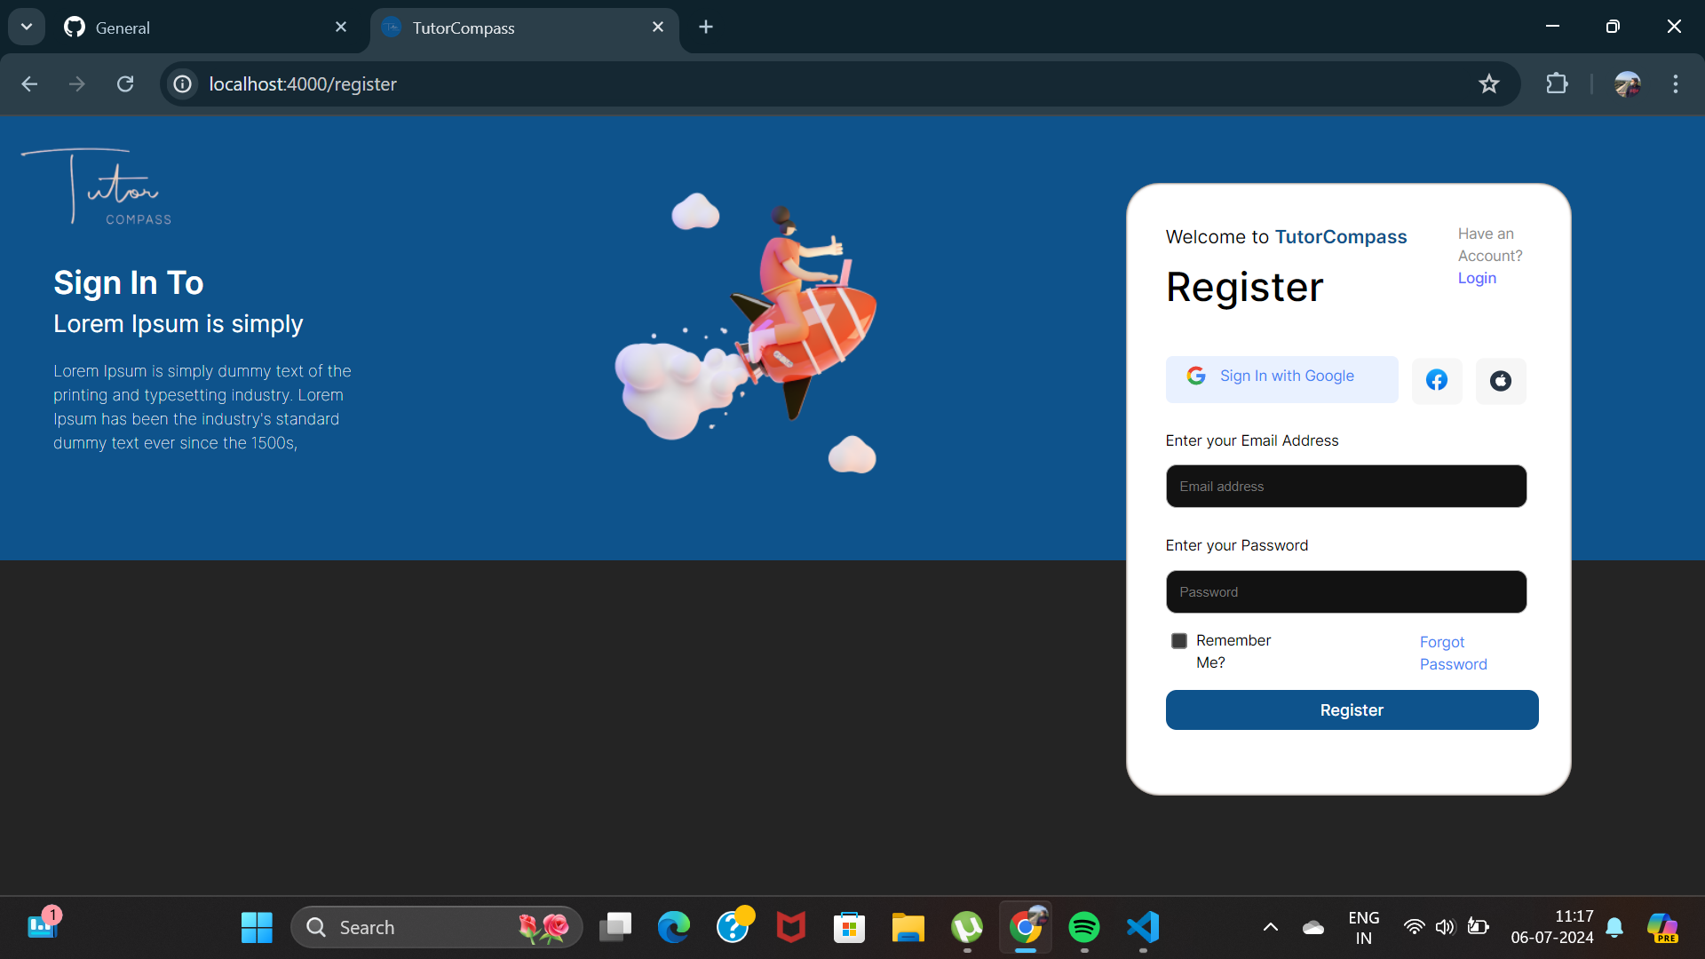Viewport: 1705px width, 959px height.
Task: Bookmark this page with star icon
Action: [1488, 84]
